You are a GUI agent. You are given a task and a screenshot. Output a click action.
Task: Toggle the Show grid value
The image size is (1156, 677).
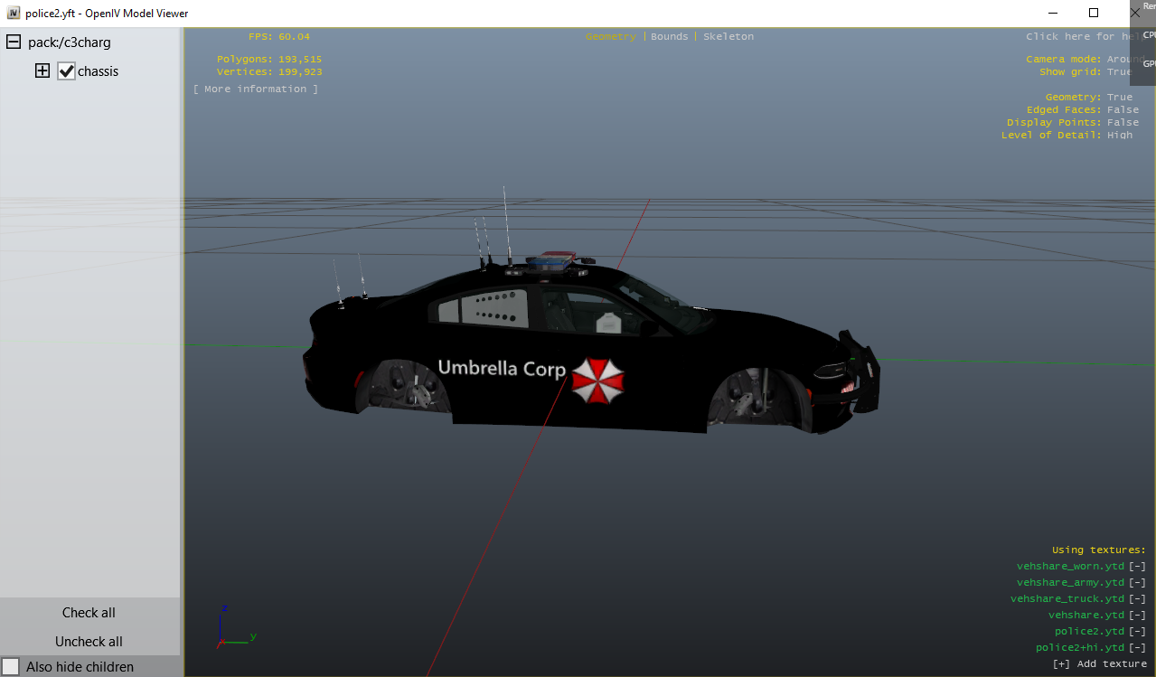tap(1119, 72)
